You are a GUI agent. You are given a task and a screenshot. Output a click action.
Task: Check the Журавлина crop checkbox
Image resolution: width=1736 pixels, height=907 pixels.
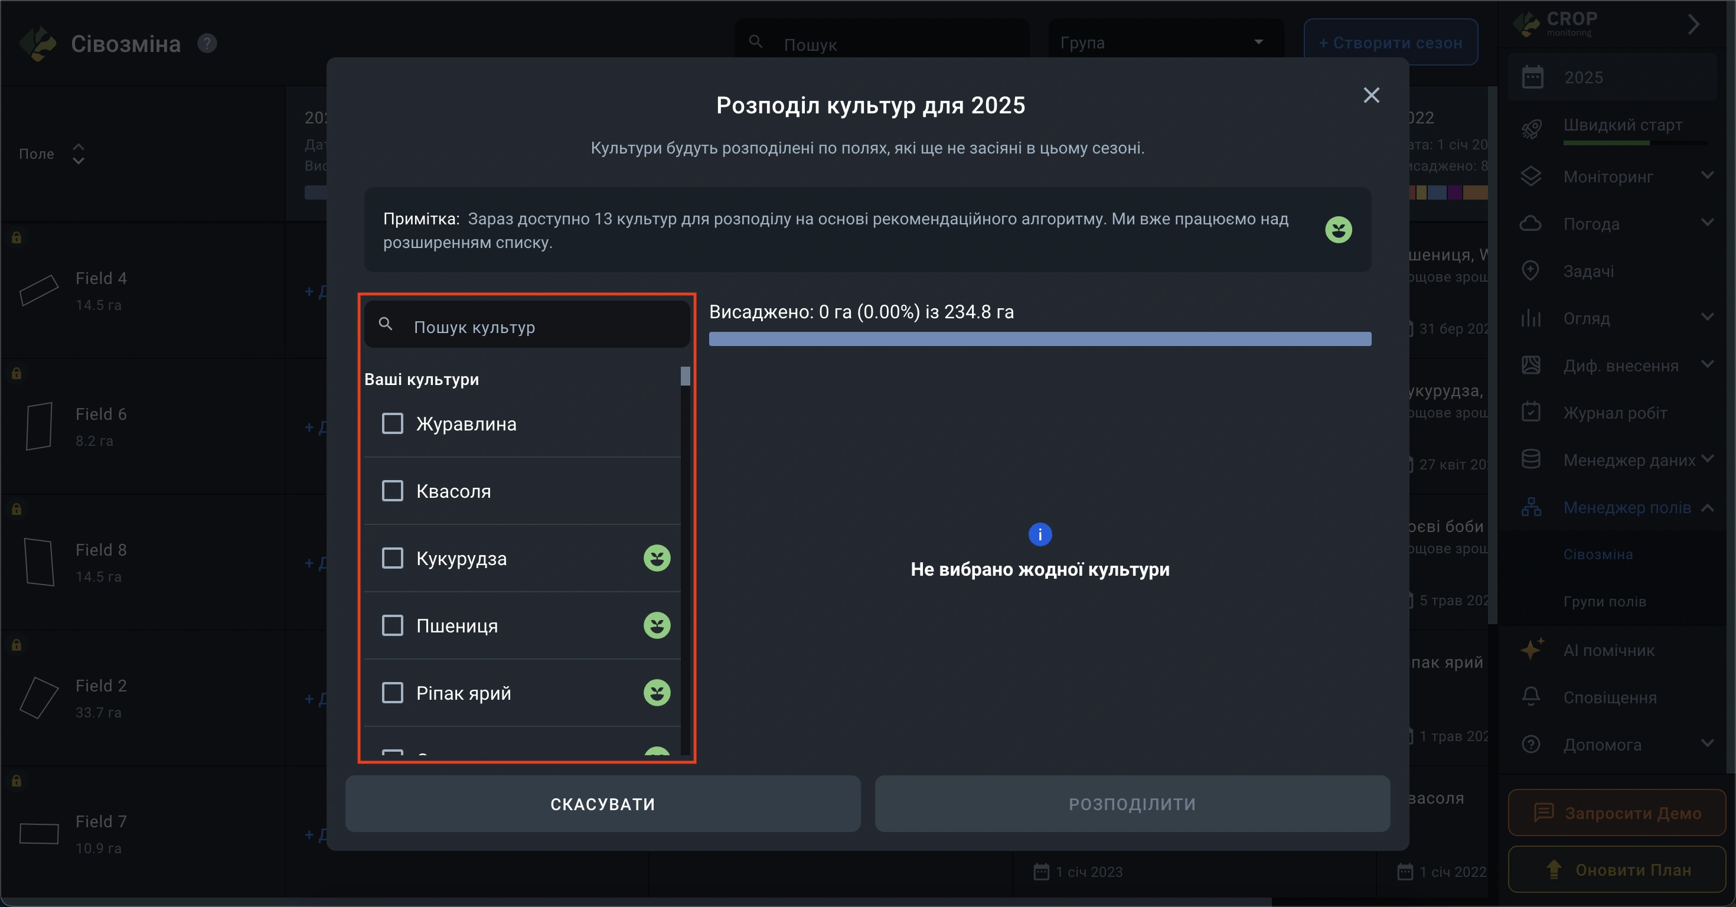[392, 424]
